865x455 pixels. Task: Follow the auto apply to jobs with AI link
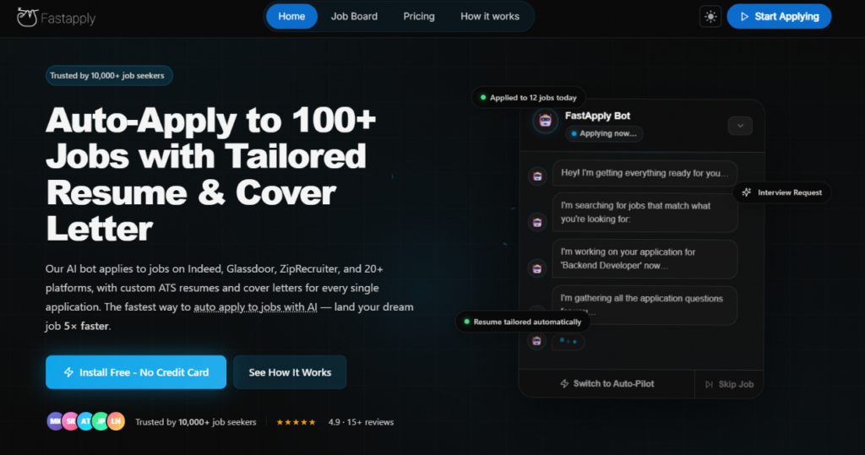(x=255, y=307)
